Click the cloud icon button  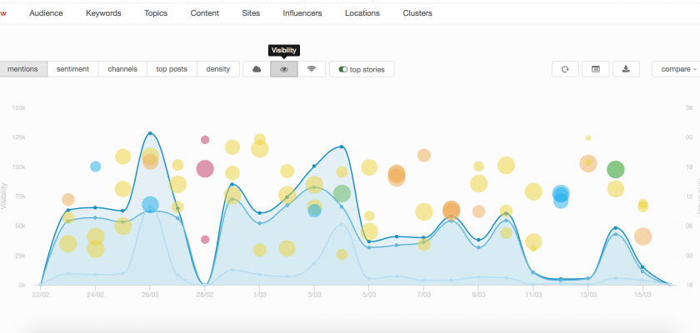pos(257,69)
